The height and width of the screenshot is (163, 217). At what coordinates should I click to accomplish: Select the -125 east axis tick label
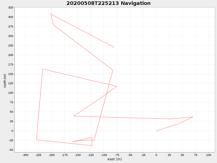click(91, 155)
